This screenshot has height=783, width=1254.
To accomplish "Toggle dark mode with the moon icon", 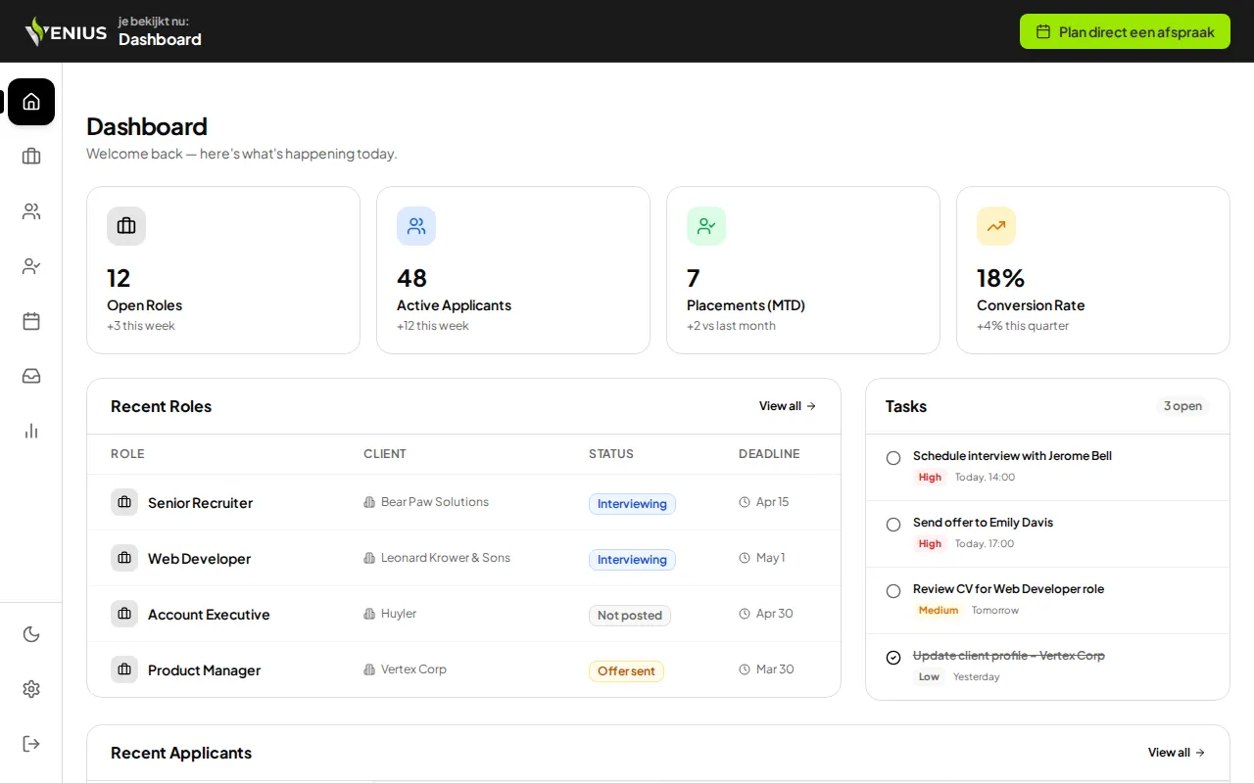I will click(x=31, y=634).
